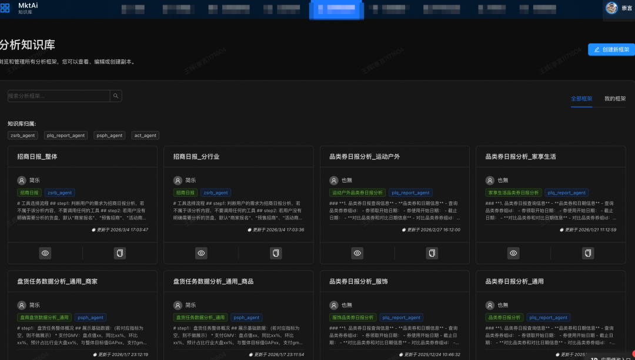This screenshot has height=360, width=635.
Task: Duplicate the 品类券日报分析_家享生活 framework
Action: (588, 253)
